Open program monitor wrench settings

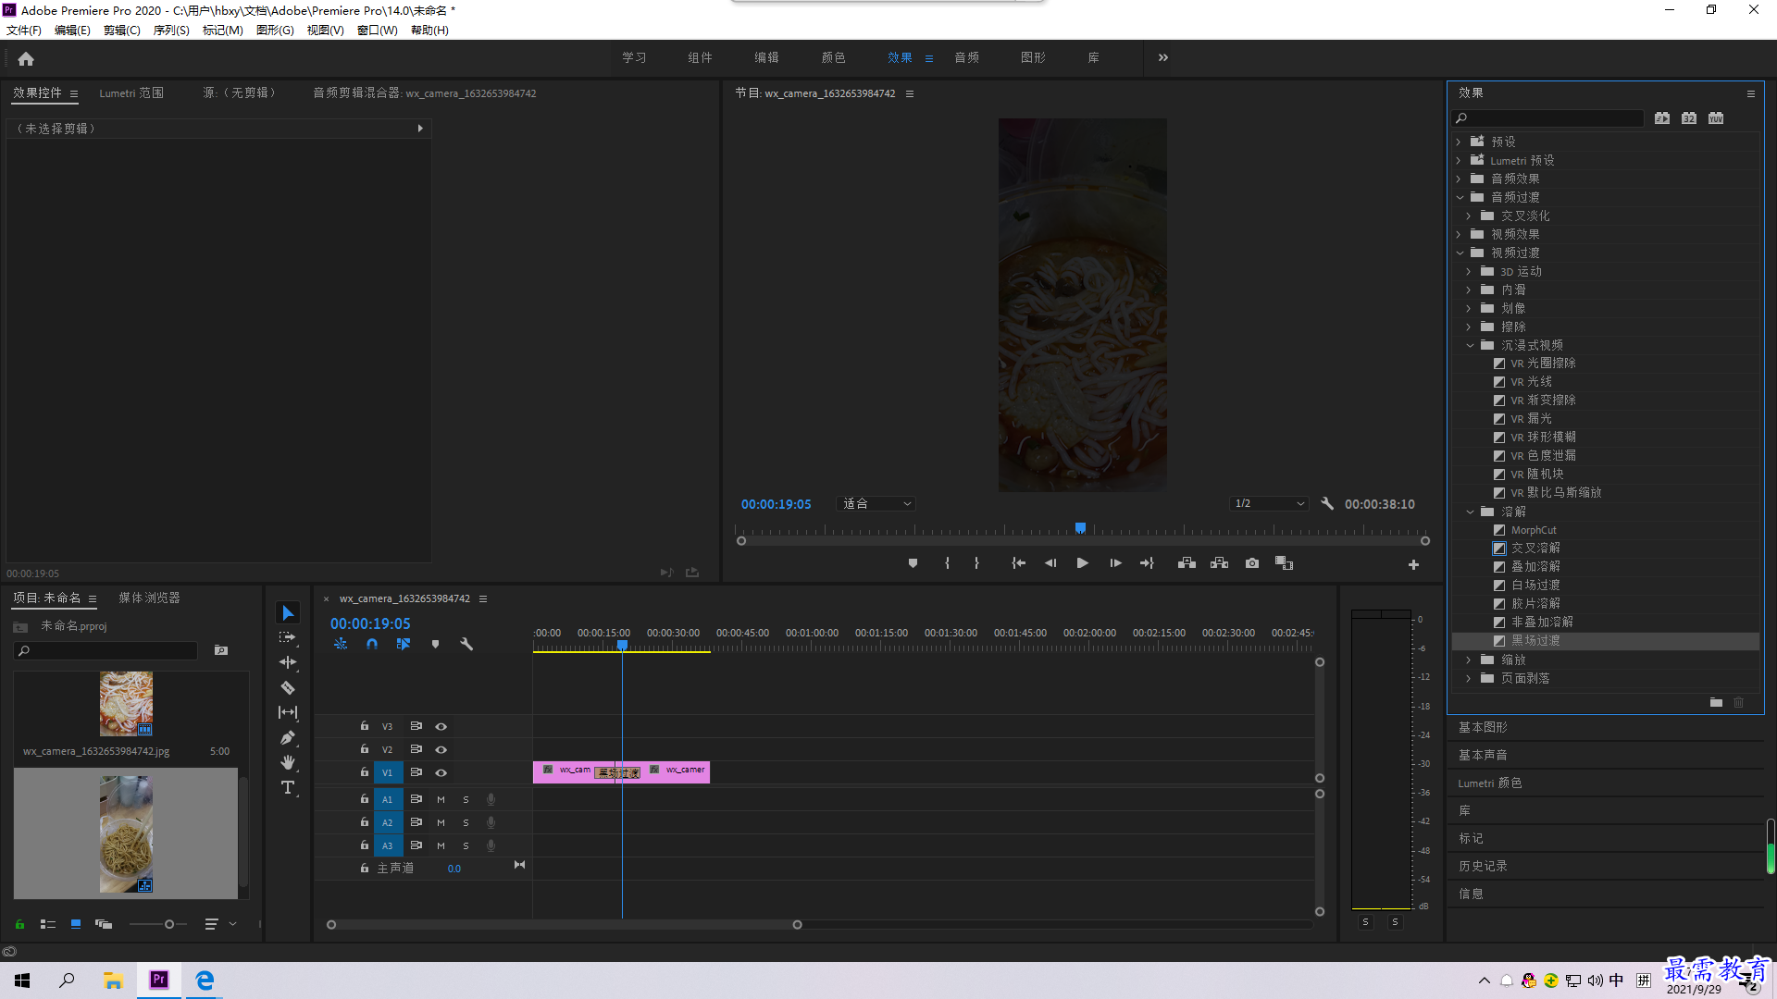point(1327,504)
